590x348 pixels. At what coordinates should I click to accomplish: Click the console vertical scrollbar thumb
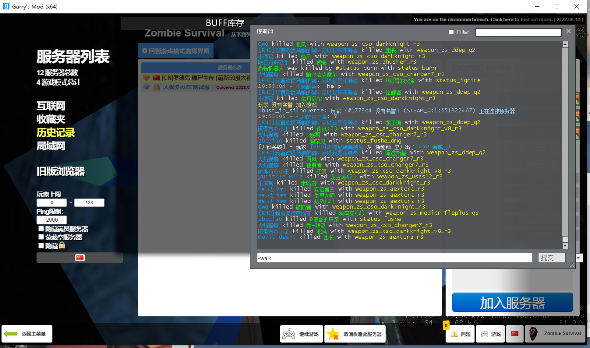click(565, 239)
